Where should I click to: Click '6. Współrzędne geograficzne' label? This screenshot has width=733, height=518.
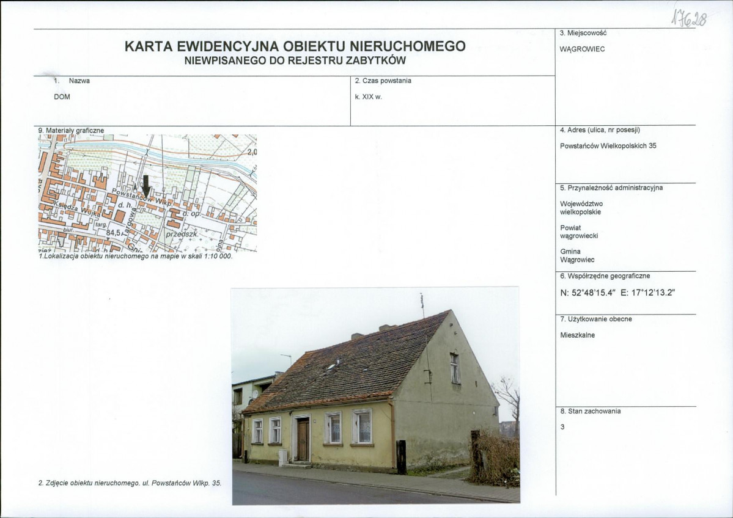(x=605, y=276)
